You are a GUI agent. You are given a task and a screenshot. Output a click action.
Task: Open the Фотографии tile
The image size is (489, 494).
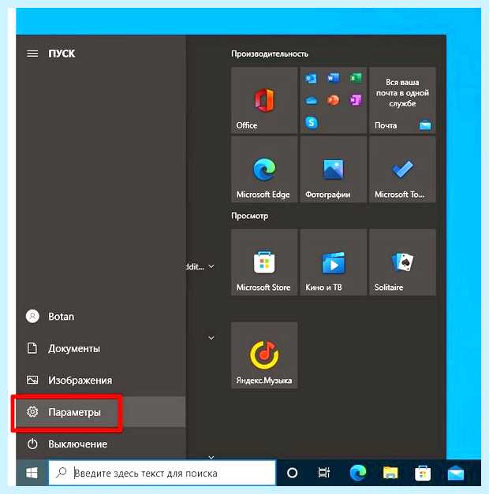tap(334, 169)
